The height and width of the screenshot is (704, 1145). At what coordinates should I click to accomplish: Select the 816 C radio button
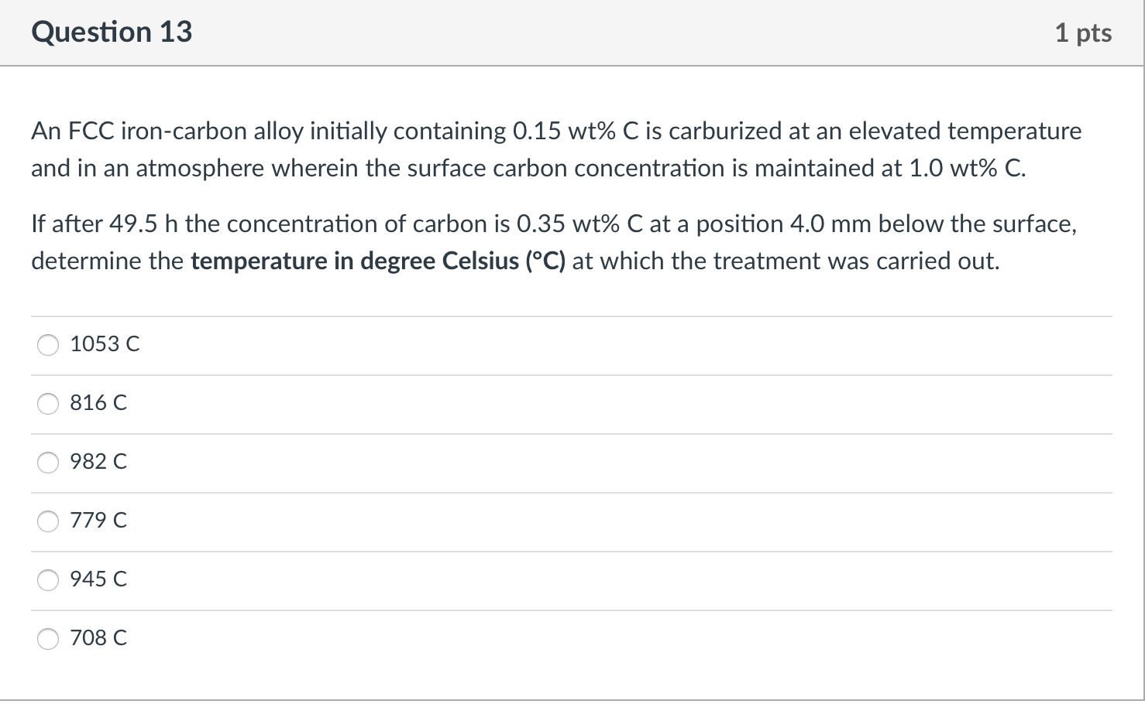coord(47,404)
